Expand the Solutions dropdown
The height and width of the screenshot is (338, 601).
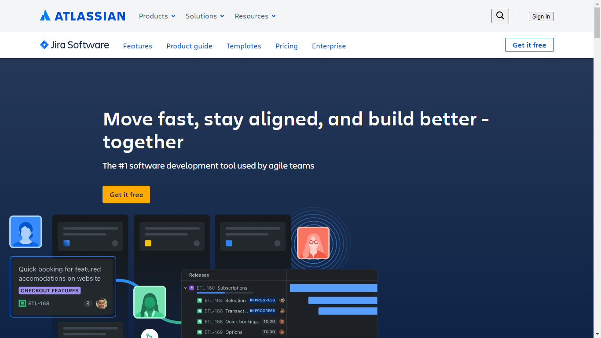205,16
